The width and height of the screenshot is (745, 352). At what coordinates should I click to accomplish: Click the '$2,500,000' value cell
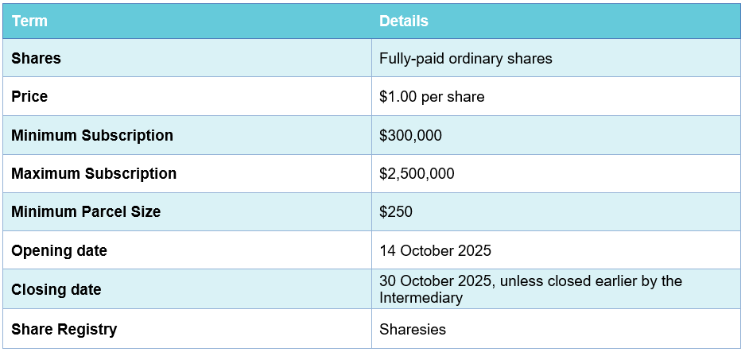tap(417, 173)
